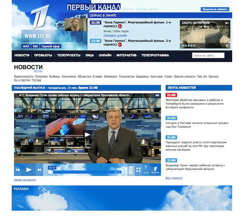This screenshot has height=216, width=243.
Task: Open the Интерактив menu item
Action: coord(127,55)
